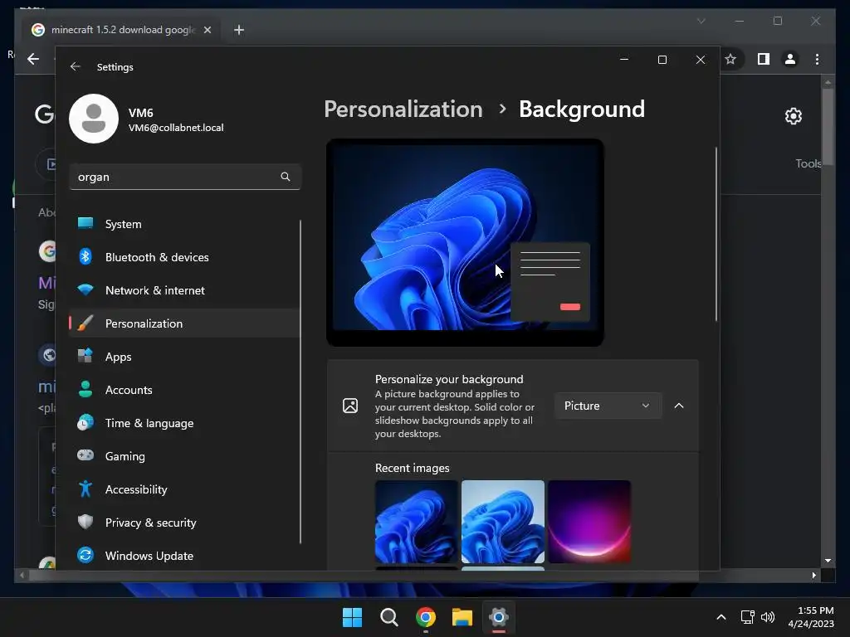This screenshot has width=850, height=637.
Task: Click the Personalization paintbrush icon
Action: 85,323
